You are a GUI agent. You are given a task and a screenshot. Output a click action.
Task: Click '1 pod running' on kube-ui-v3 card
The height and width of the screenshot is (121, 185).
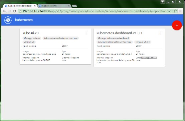point(29,46)
